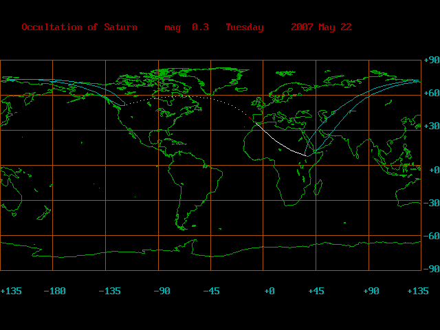Image resolution: width=440 pixels, height=330 pixels.
Task: Click the -60 latitude label
Action: 430,236
